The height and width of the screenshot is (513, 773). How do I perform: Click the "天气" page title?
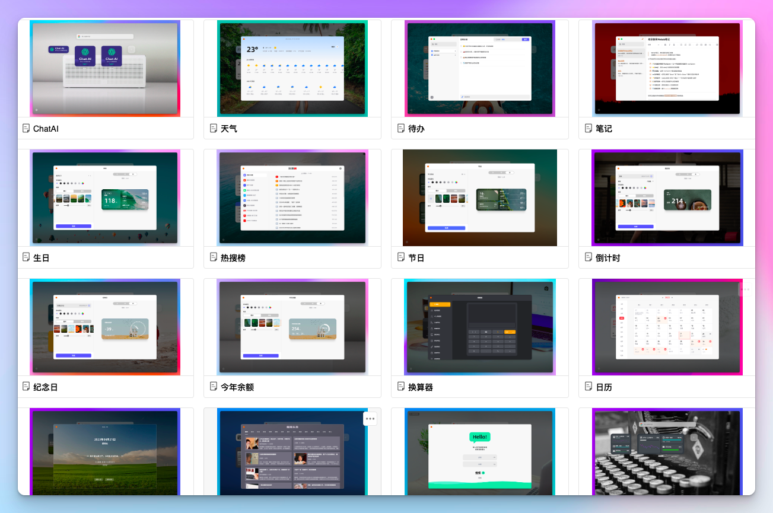(229, 129)
